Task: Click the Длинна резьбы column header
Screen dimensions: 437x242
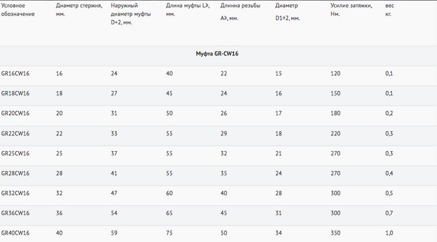Action: tap(240, 6)
